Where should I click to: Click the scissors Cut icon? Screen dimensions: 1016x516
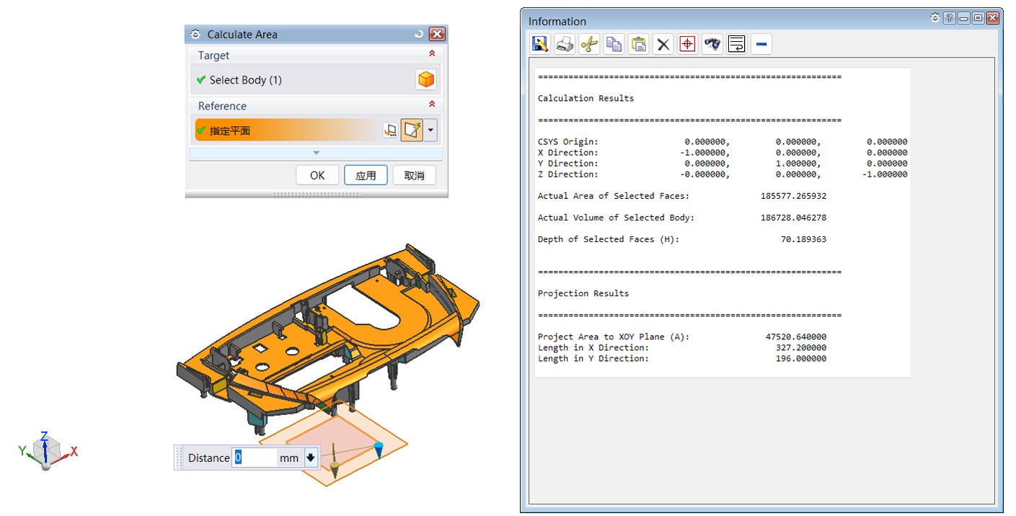[589, 45]
